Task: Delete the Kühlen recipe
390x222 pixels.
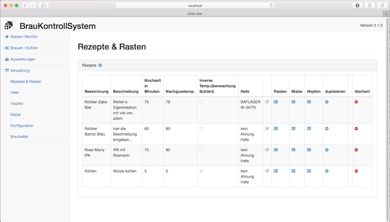Action: (x=356, y=171)
